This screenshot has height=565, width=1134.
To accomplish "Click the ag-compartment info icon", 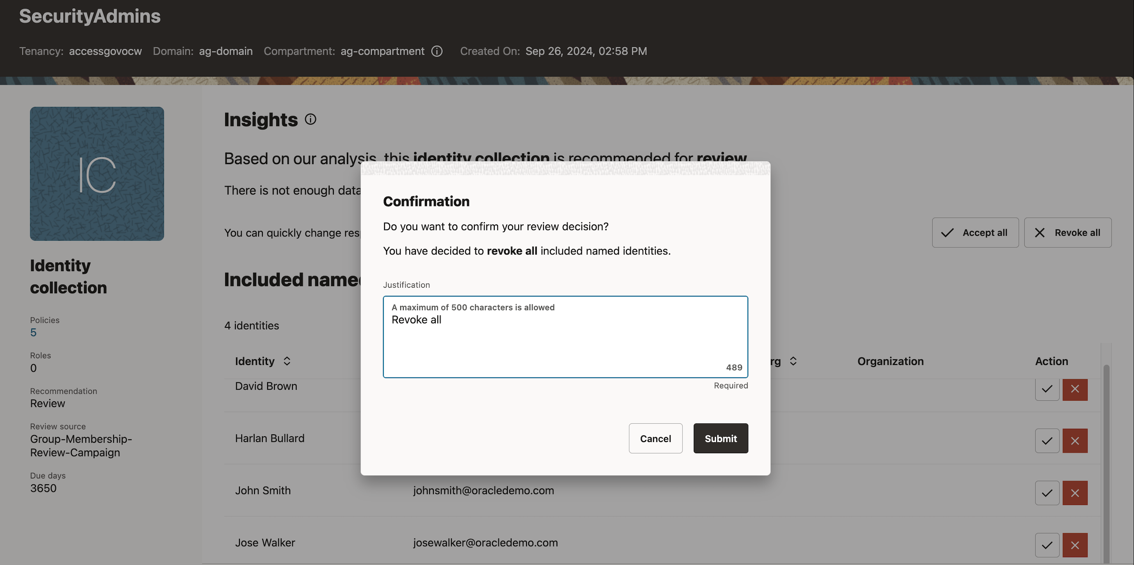I will 436,51.
